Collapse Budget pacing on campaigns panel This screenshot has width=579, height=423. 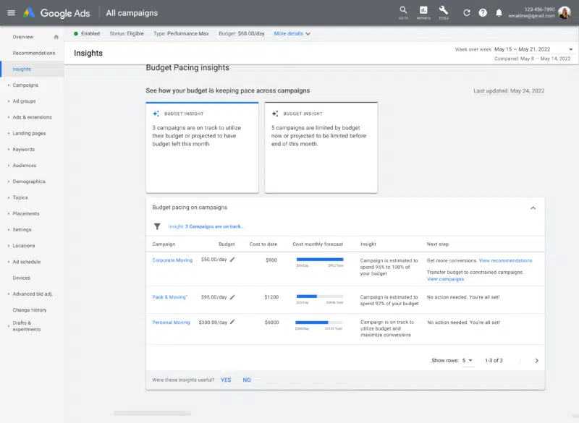click(533, 208)
